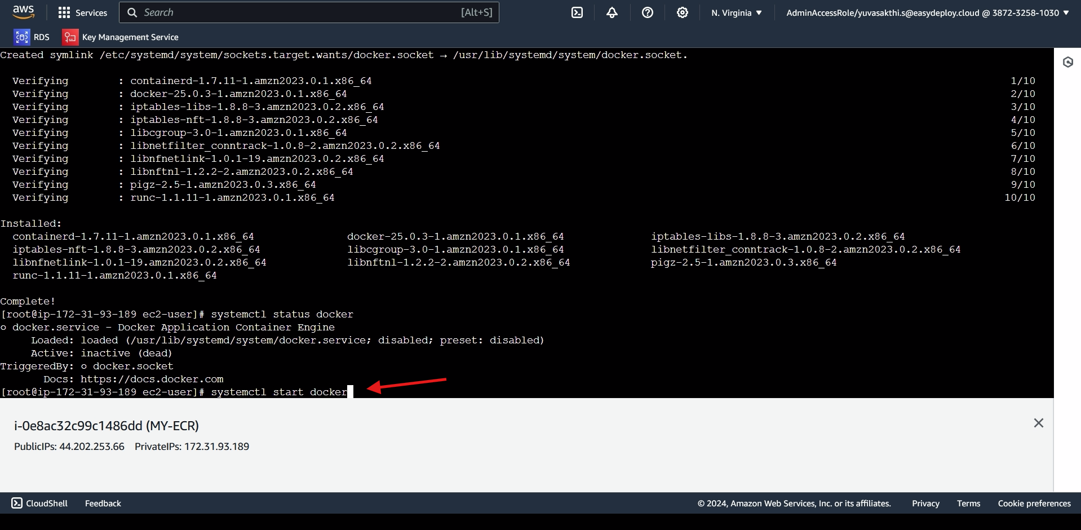Click the 10/10 progress count
1081x530 pixels.
1020,197
